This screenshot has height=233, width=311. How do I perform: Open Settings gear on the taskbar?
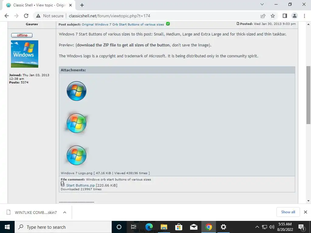point(223,227)
